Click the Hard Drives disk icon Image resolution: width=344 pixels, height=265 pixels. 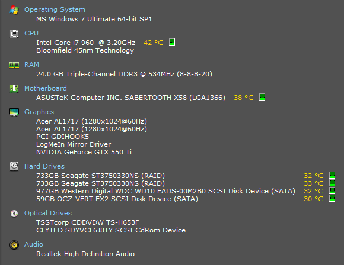pyautogui.click(x=14, y=166)
